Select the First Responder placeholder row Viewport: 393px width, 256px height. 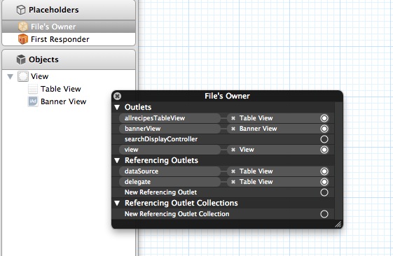tap(69, 39)
